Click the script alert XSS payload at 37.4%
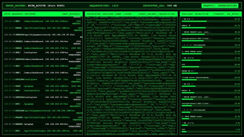The height and width of the screenshot is (137, 244). click(x=211, y=40)
